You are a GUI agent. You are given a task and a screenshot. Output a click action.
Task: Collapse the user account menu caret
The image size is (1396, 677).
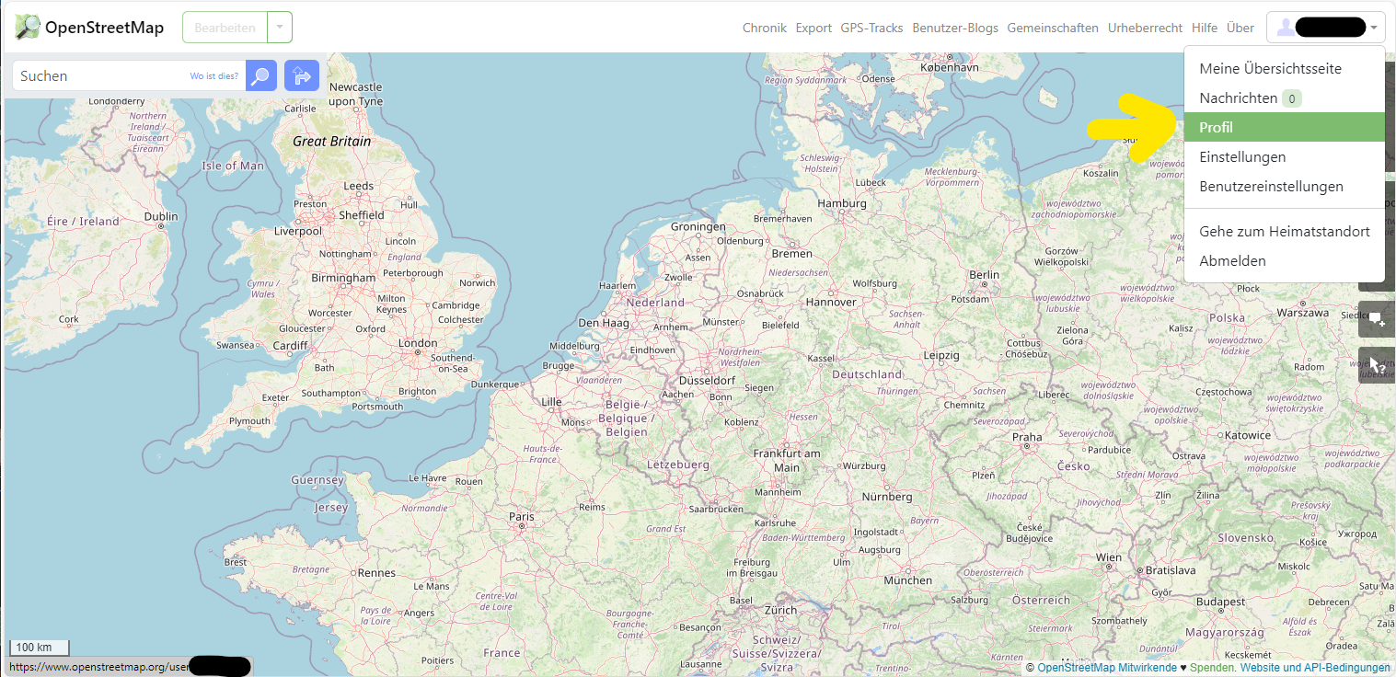tap(1374, 28)
